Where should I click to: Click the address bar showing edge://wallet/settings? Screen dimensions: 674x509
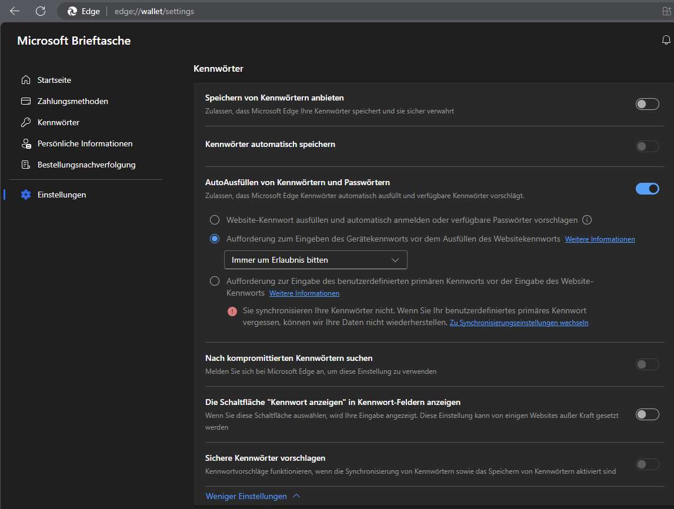click(x=154, y=11)
